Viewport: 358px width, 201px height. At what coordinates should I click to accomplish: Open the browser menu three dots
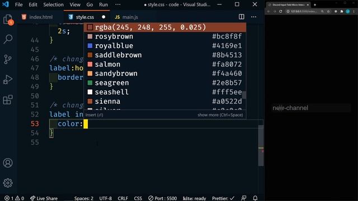354,11
